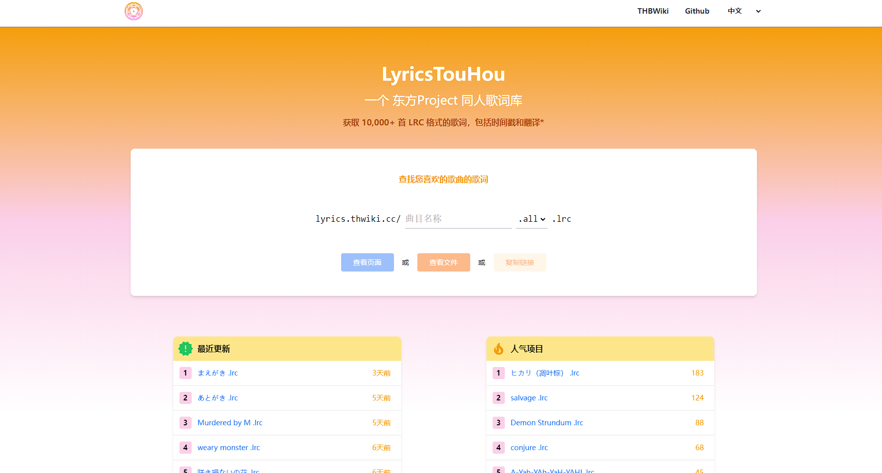Click the 124 count for salvage
This screenshot has width=882, height=473.
pyautogui.click(x=697, y=398)
